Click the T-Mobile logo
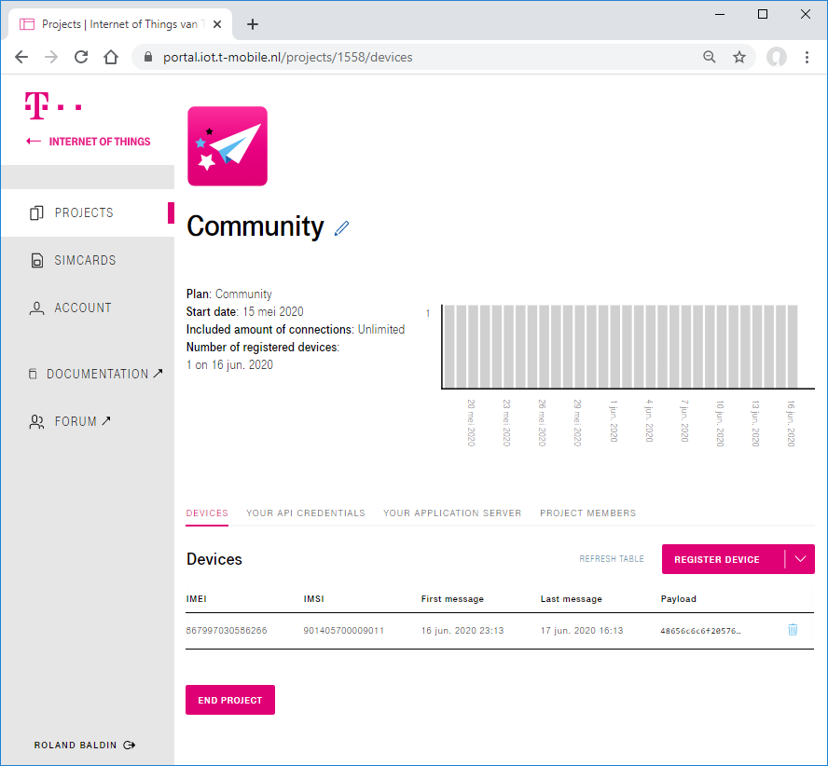Screen dimensions: 828x766 53,105
